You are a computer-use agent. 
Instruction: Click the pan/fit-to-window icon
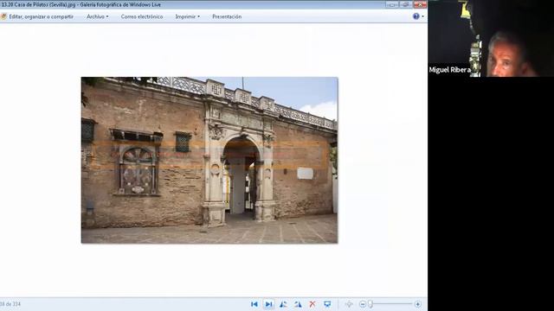pyautogui.click(x=349, y=304)
